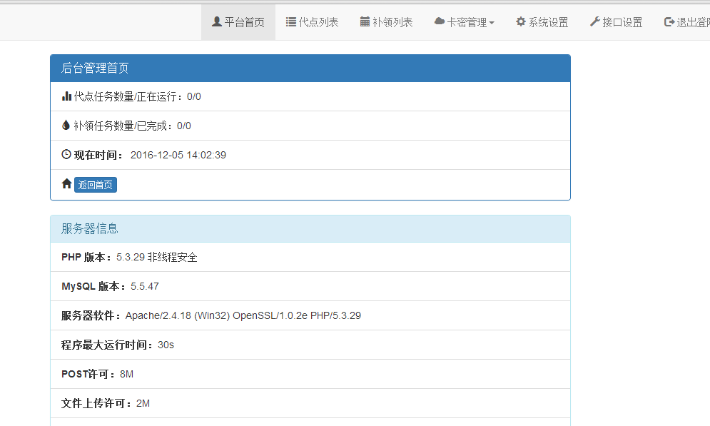This screenshot has width=710, height=426.
Task: Click the calendar icon beside 补领列表
Action: 365,21
